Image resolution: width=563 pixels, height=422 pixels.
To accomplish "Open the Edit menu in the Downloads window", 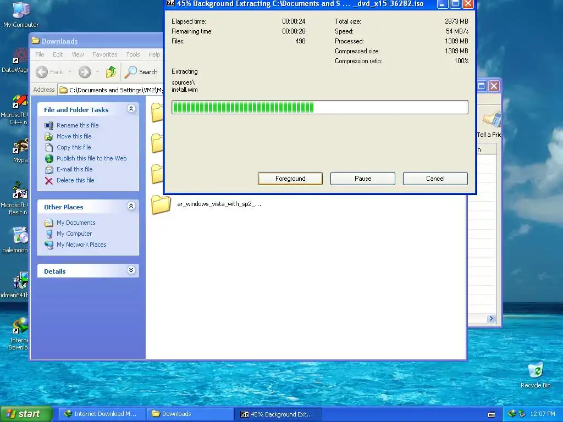I will pos(57,54).
